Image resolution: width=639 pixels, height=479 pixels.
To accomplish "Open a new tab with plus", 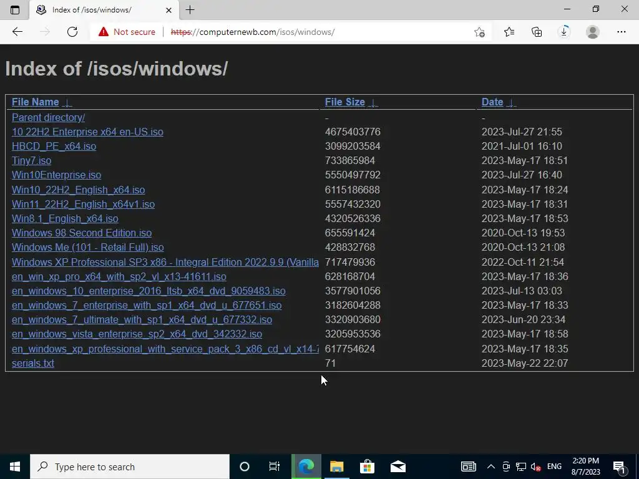I will click(190, 10).
